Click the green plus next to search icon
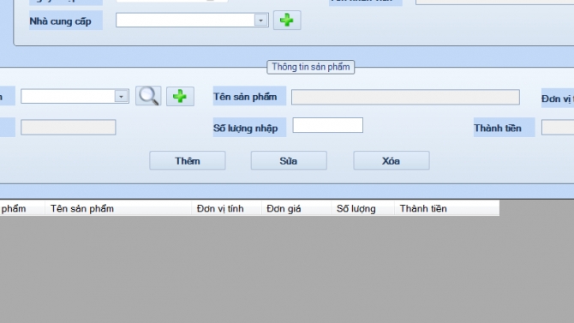The image size is (574, 323). click(180, 97)
